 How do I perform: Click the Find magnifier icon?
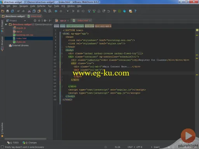tap(45, 11)
